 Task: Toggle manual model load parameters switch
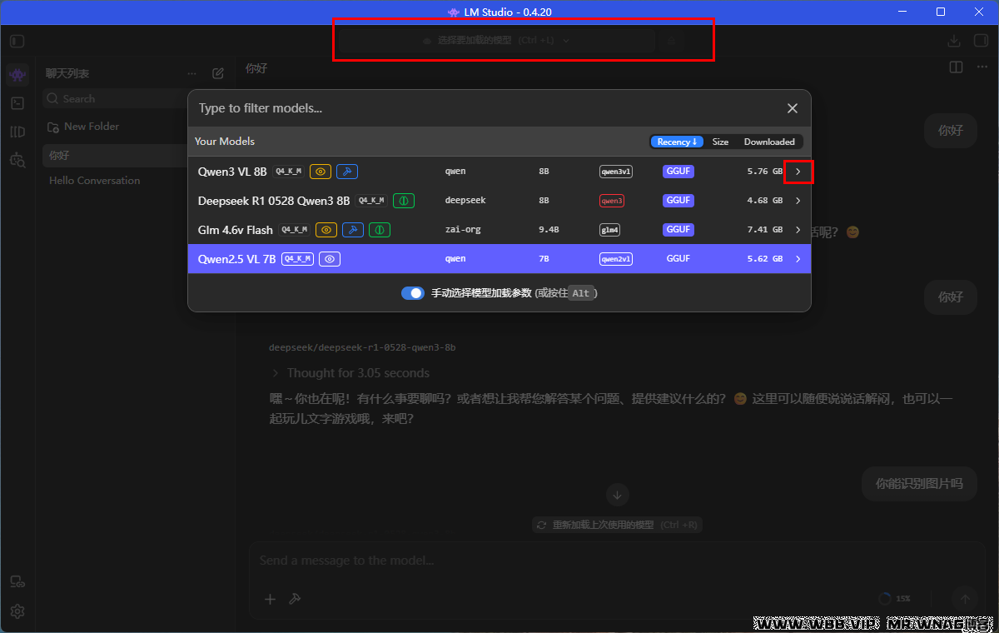tap(413, 293)
